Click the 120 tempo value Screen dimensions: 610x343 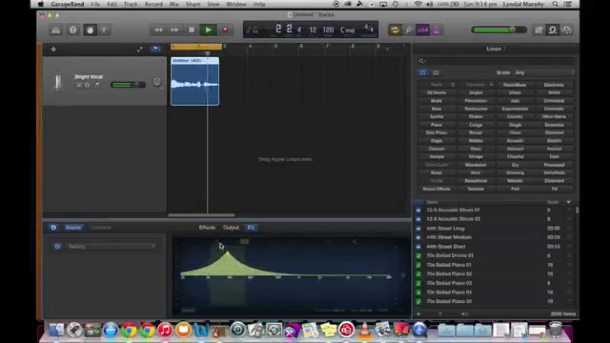328,30
